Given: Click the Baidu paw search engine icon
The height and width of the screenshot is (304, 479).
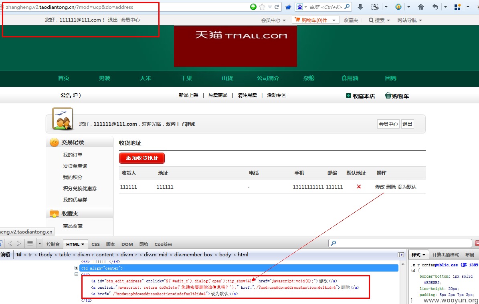Looking at the screenshot, I should point(300,7).
